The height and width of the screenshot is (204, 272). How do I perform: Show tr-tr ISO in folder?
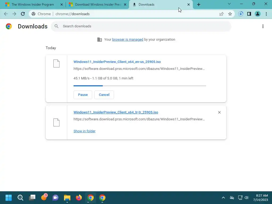point(84,131)
